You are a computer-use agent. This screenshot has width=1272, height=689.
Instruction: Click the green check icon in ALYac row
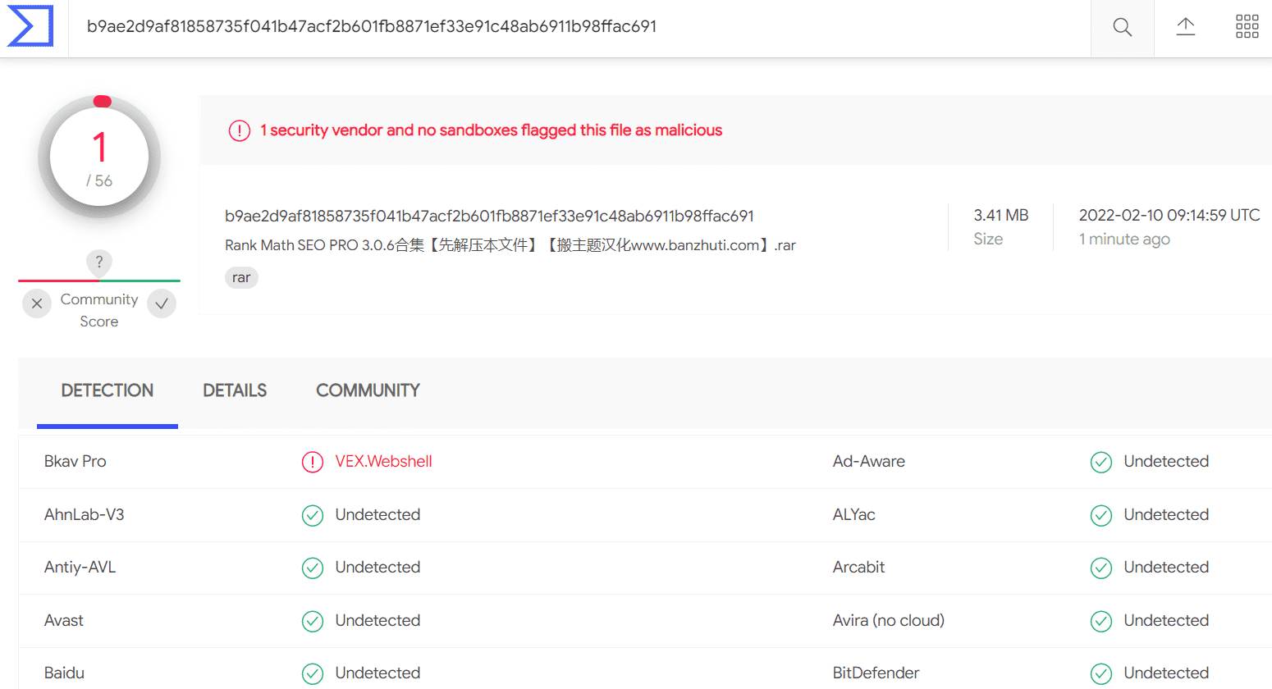click(1101, 515)
